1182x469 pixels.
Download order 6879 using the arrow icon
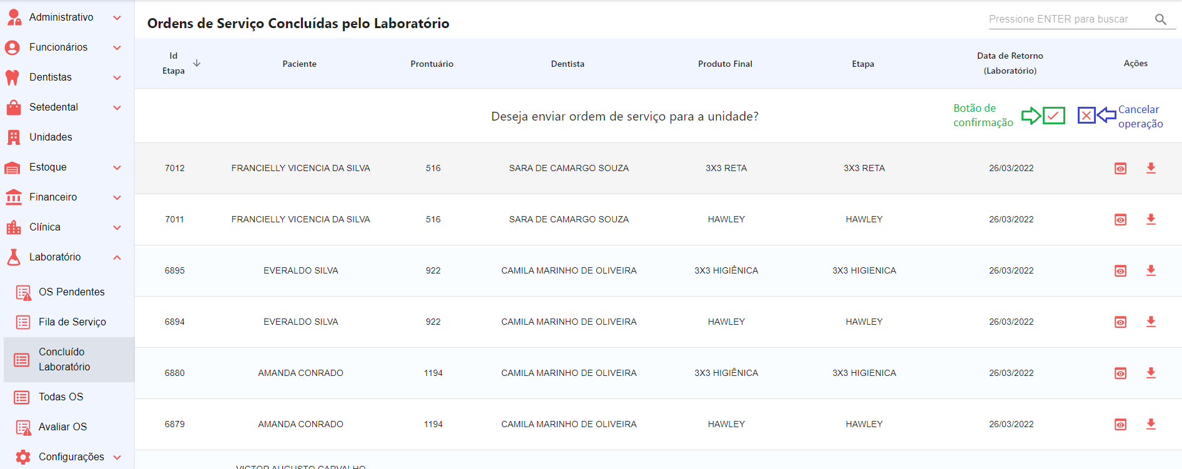(x=1151, y=424)
